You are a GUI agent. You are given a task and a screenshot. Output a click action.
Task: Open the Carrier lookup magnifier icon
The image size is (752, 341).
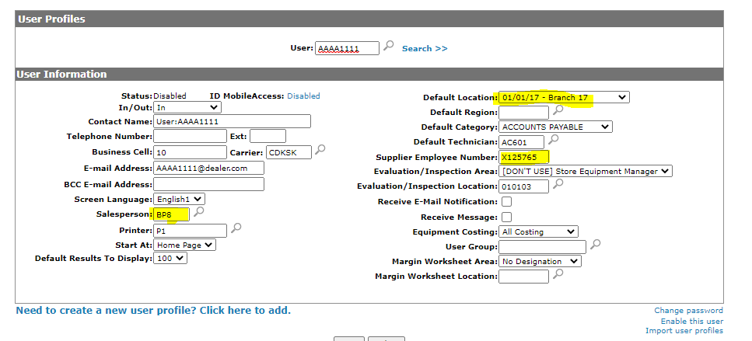[x=320, y=150]
